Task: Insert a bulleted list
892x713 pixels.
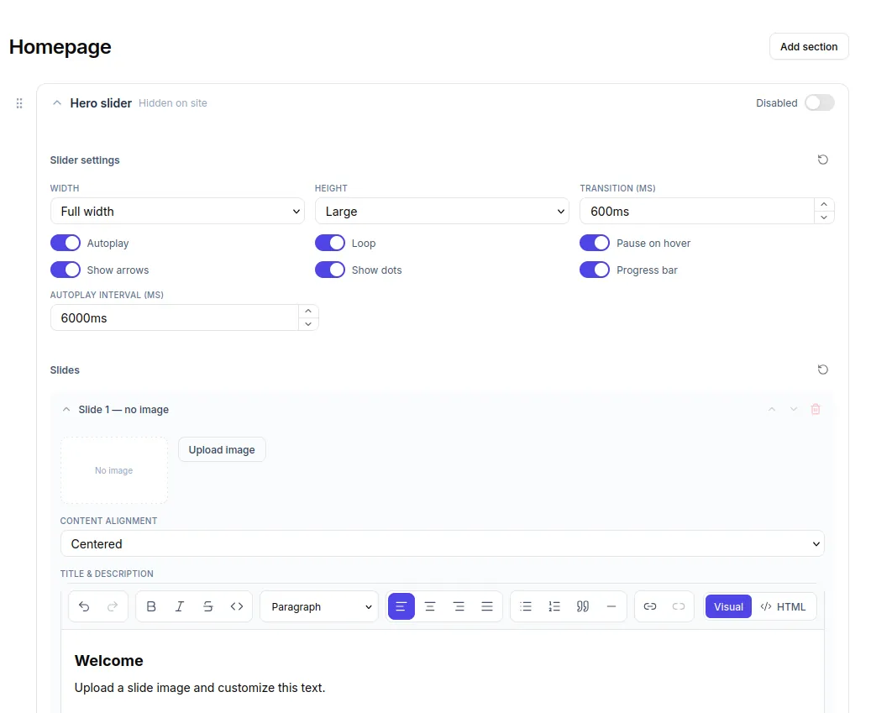Action: [526, 606]
